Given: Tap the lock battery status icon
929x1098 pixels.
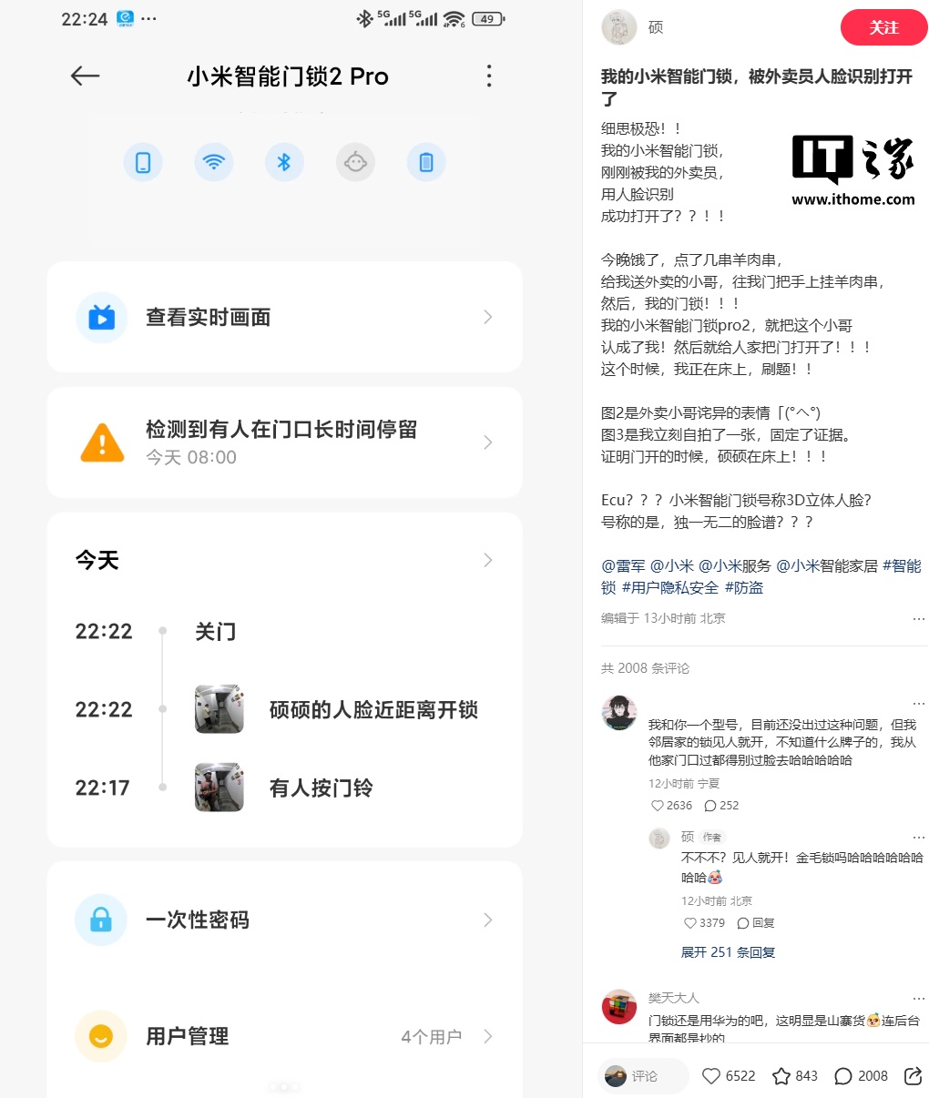Looking at the screenshot, I should pos(425,161).
